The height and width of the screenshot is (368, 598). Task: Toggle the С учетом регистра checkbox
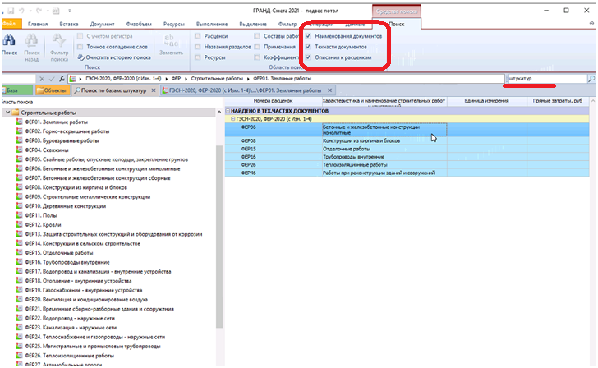(x=80, y=36)
